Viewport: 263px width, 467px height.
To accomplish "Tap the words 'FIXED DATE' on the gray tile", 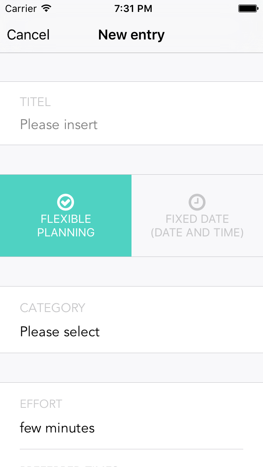I will click(197, 219).
